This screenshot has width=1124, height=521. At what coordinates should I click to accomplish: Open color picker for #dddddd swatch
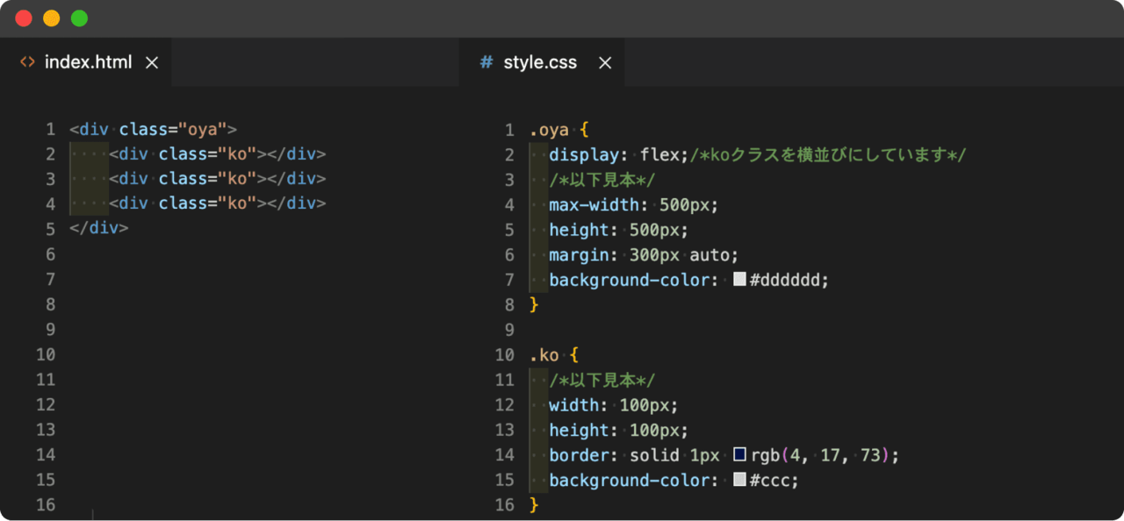[x=739, y=280]
